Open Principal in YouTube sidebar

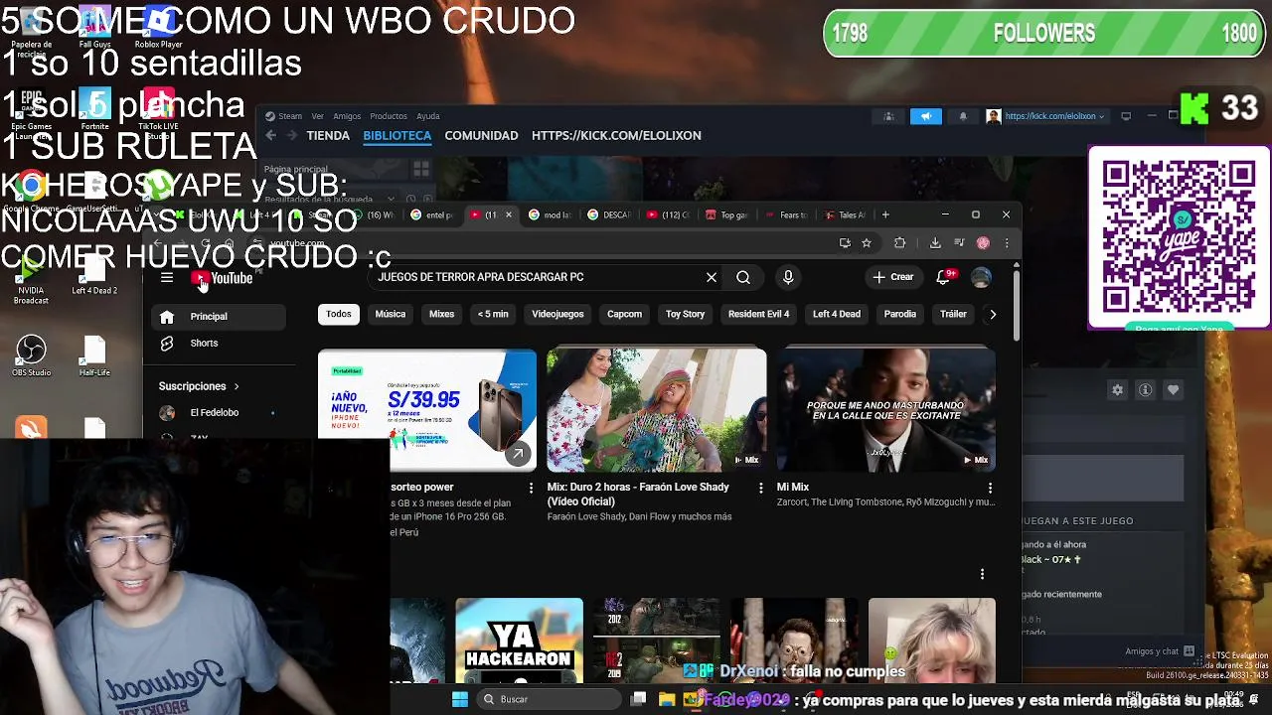coord(219,316)
